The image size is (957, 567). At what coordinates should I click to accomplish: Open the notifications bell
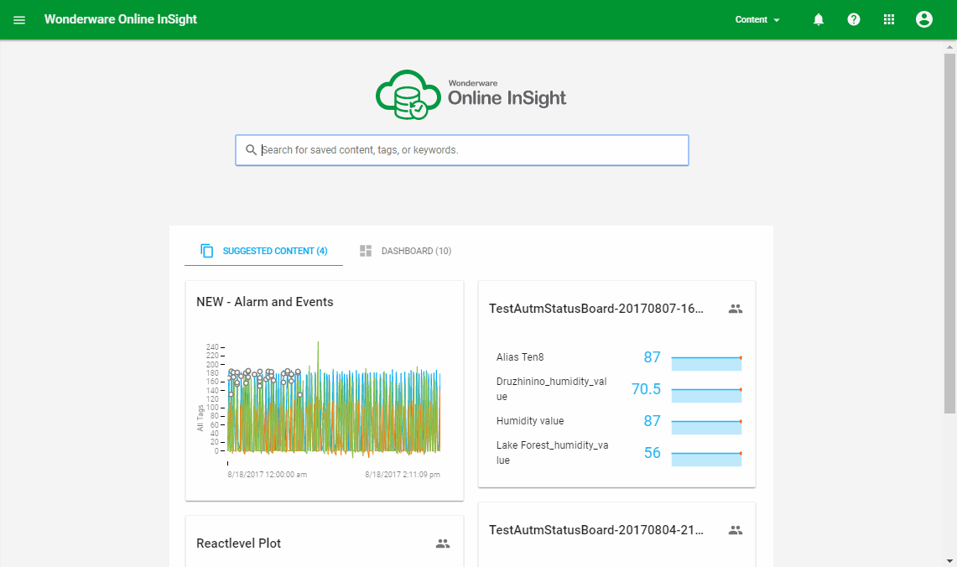click(819, 19)
